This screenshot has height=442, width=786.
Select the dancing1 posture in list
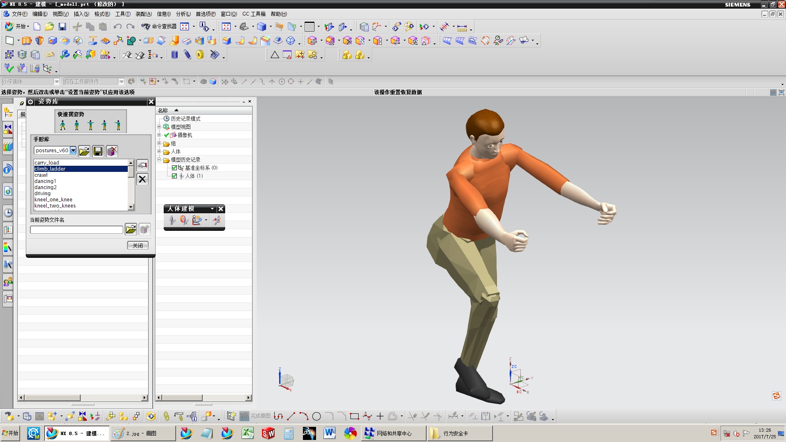[x=81, y=181]
